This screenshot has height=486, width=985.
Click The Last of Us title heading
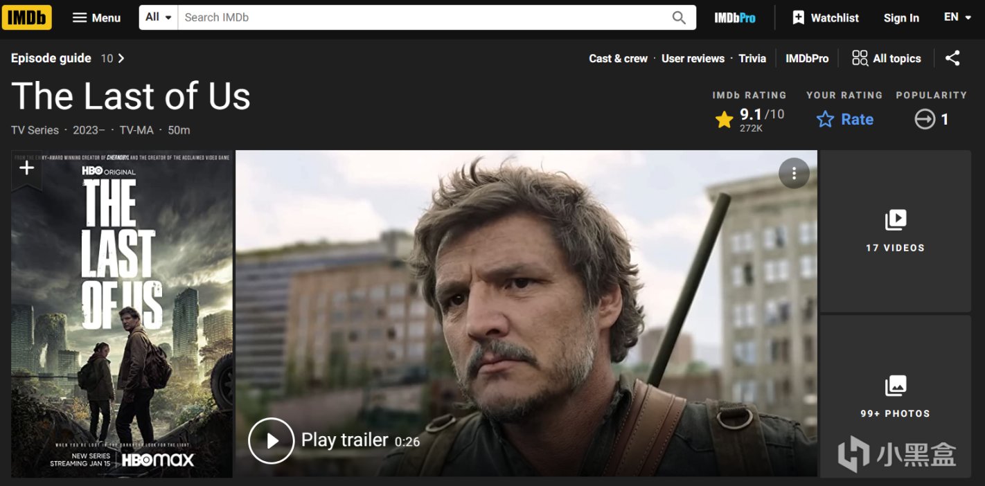[x=131, y=96]
